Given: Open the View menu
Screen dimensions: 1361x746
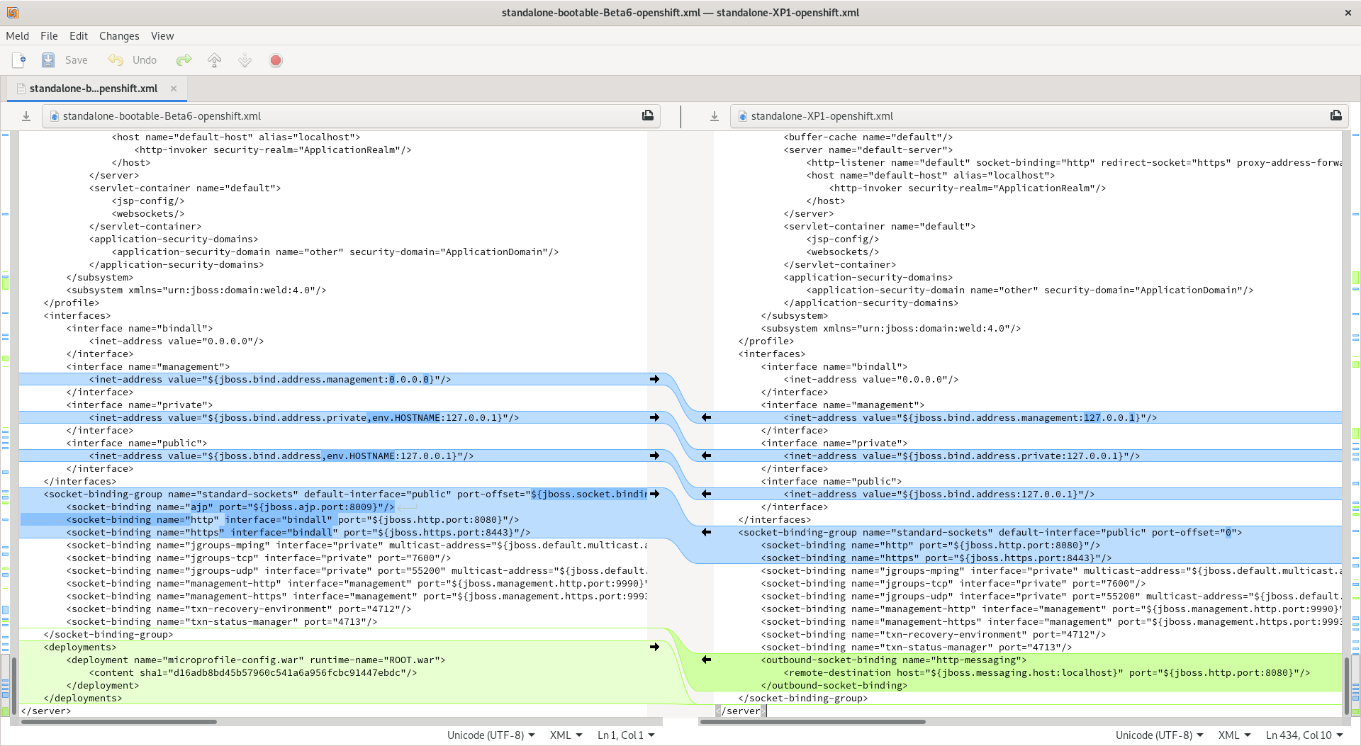Looking at the screenshot, I should coord(162,36).
